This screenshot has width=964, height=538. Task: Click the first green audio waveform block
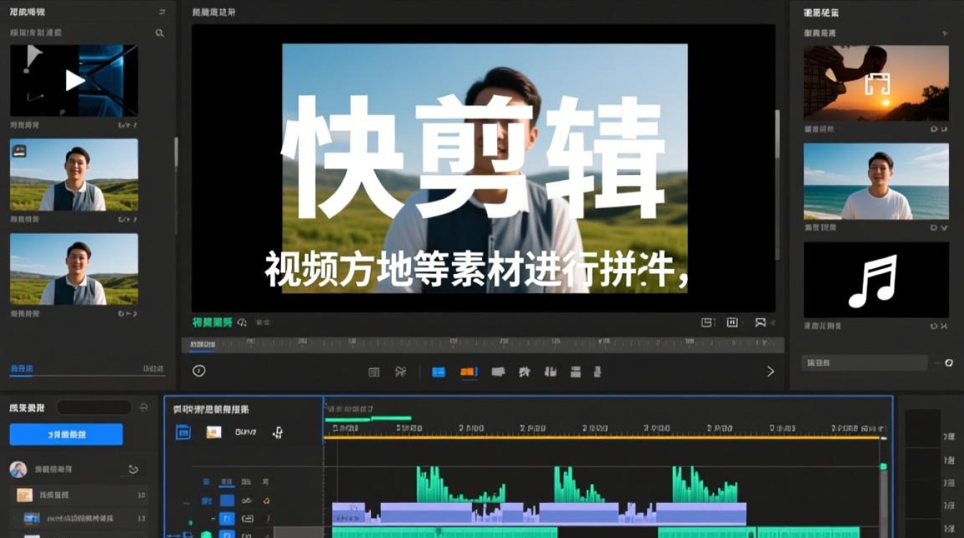click(x=461, y=485)
